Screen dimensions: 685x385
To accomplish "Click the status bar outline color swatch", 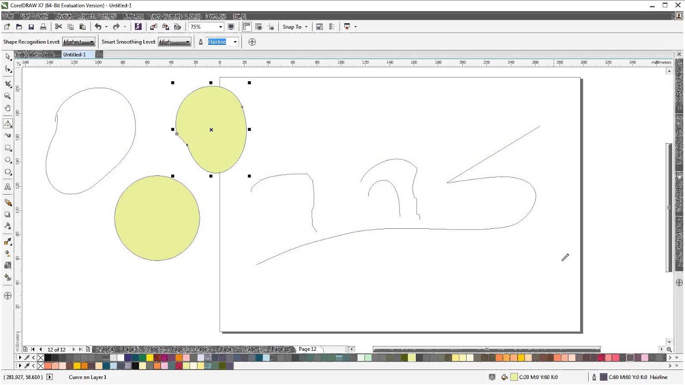I will [604, 377].
